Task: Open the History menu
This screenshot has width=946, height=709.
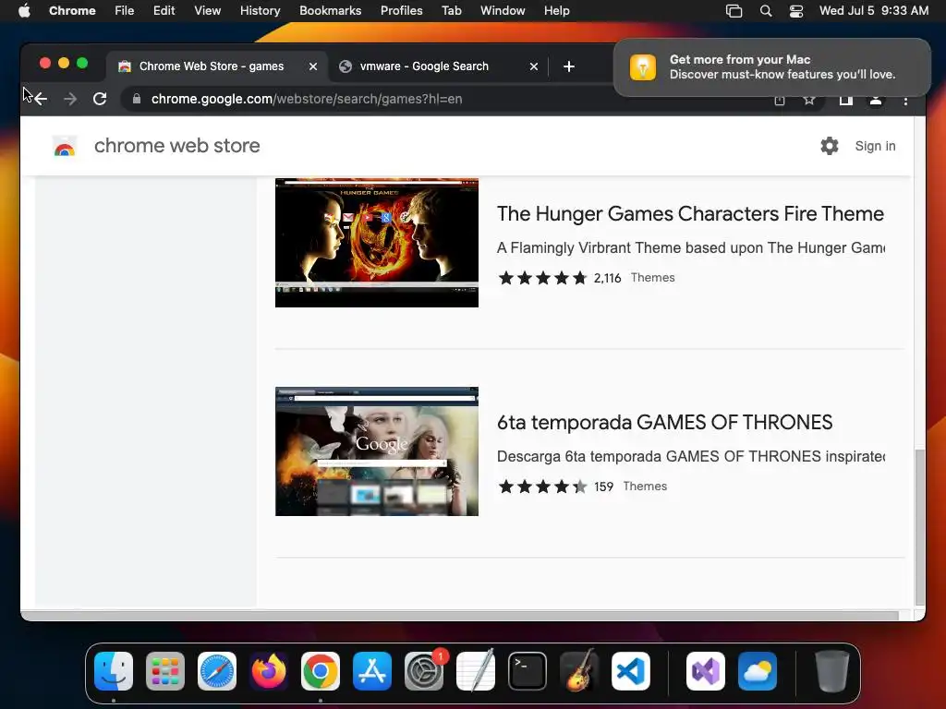Action: click(x=260, y=11)
